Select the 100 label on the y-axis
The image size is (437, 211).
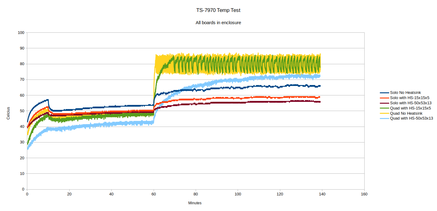(21, 32)
